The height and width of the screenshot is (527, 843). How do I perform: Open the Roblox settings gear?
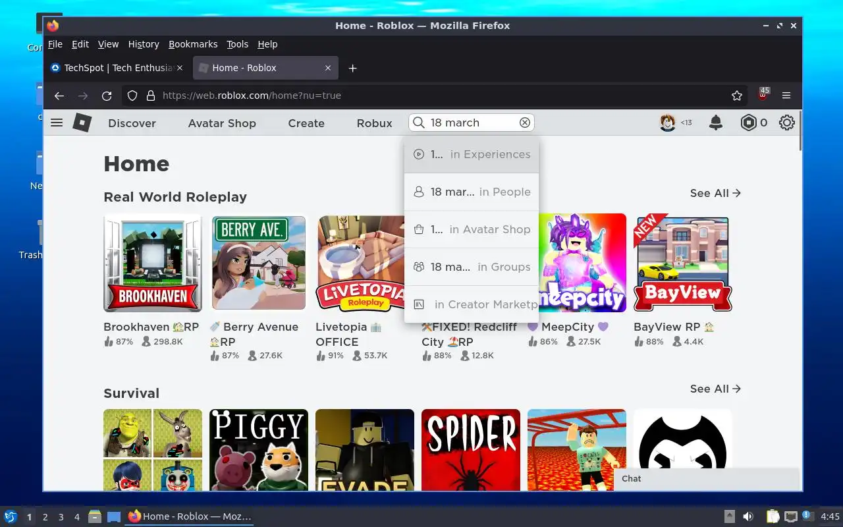(x=786, y=123)
